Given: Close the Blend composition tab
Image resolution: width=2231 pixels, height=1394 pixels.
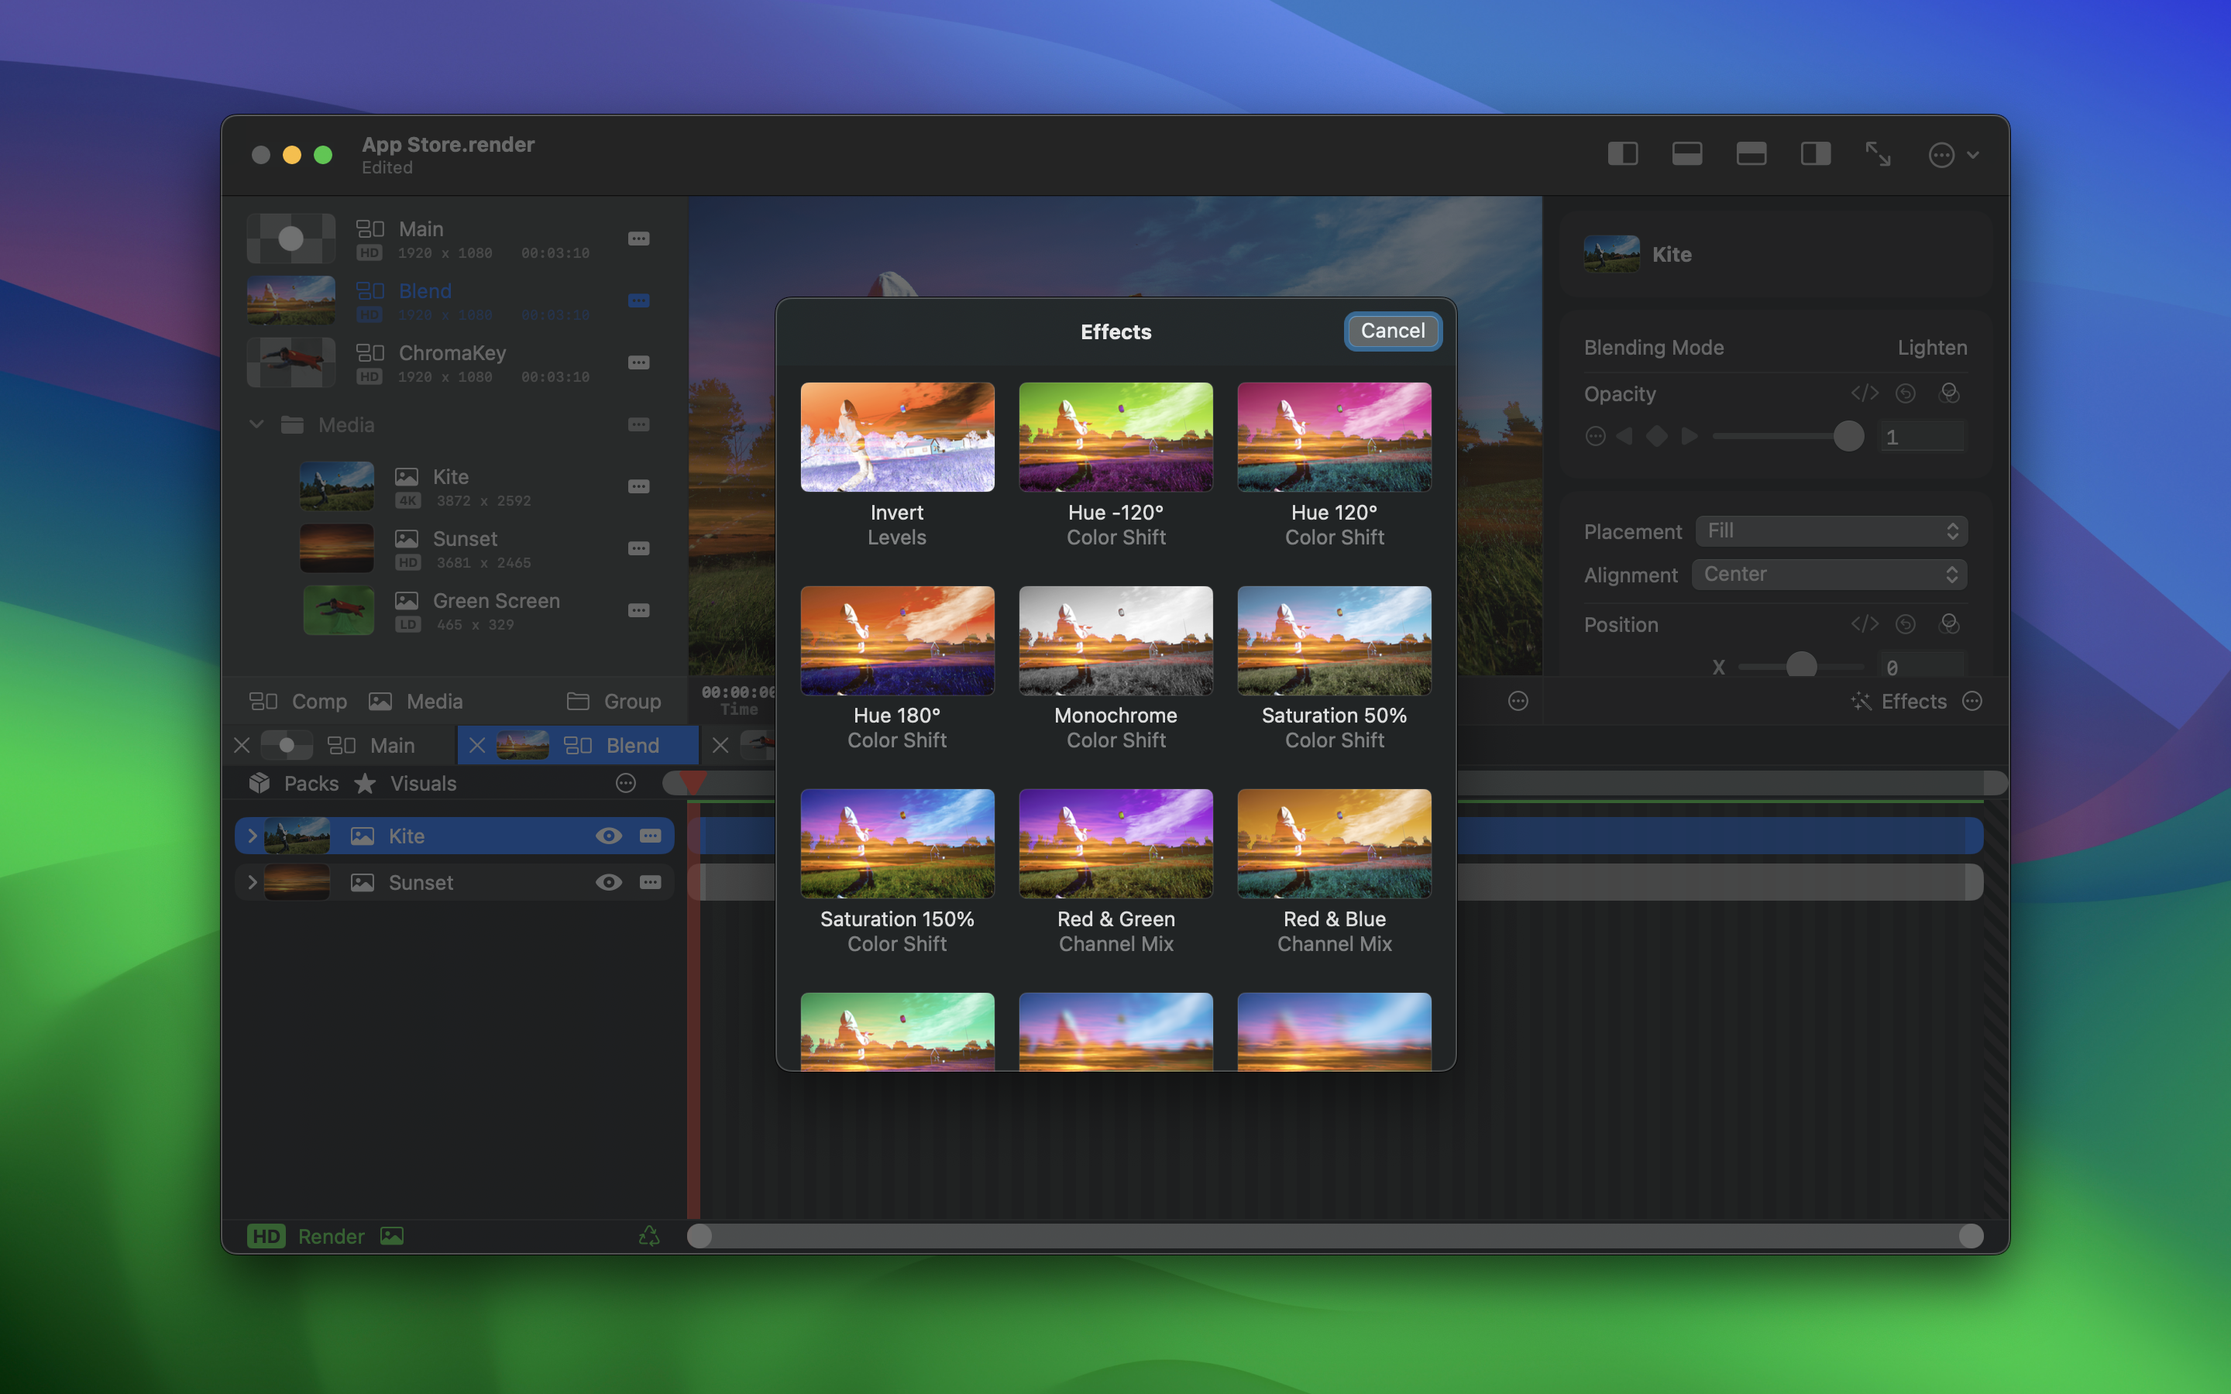Looking at the screenshot, I should pyautogui.click(x=476, y=745).
